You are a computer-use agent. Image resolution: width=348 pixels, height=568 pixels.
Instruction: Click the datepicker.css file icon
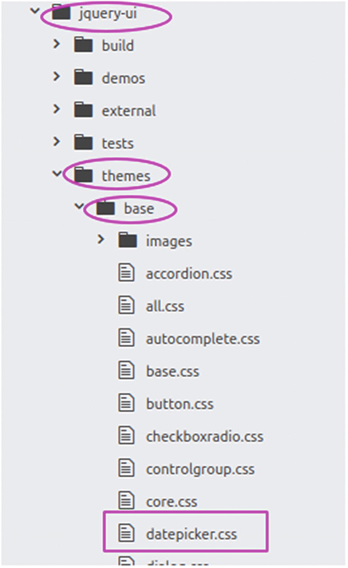tap(126, 533)
